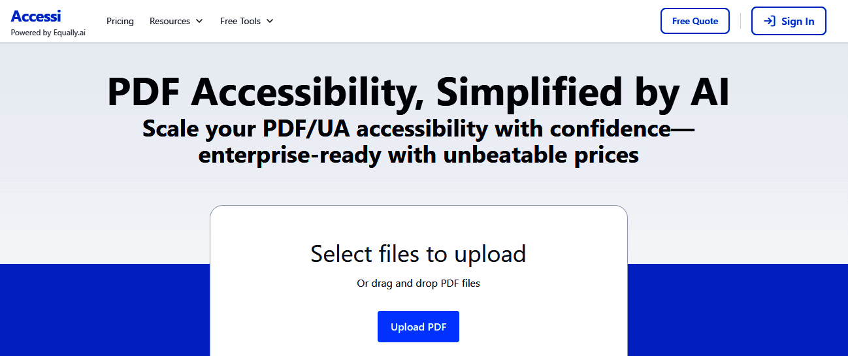Open the Pricing page
This screenshot has height=356, width=848.
(120, 21)
